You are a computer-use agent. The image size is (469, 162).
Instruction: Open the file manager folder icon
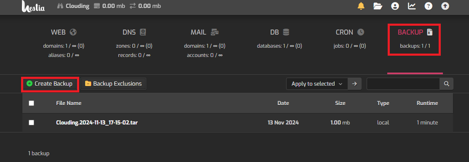point(378,6)
